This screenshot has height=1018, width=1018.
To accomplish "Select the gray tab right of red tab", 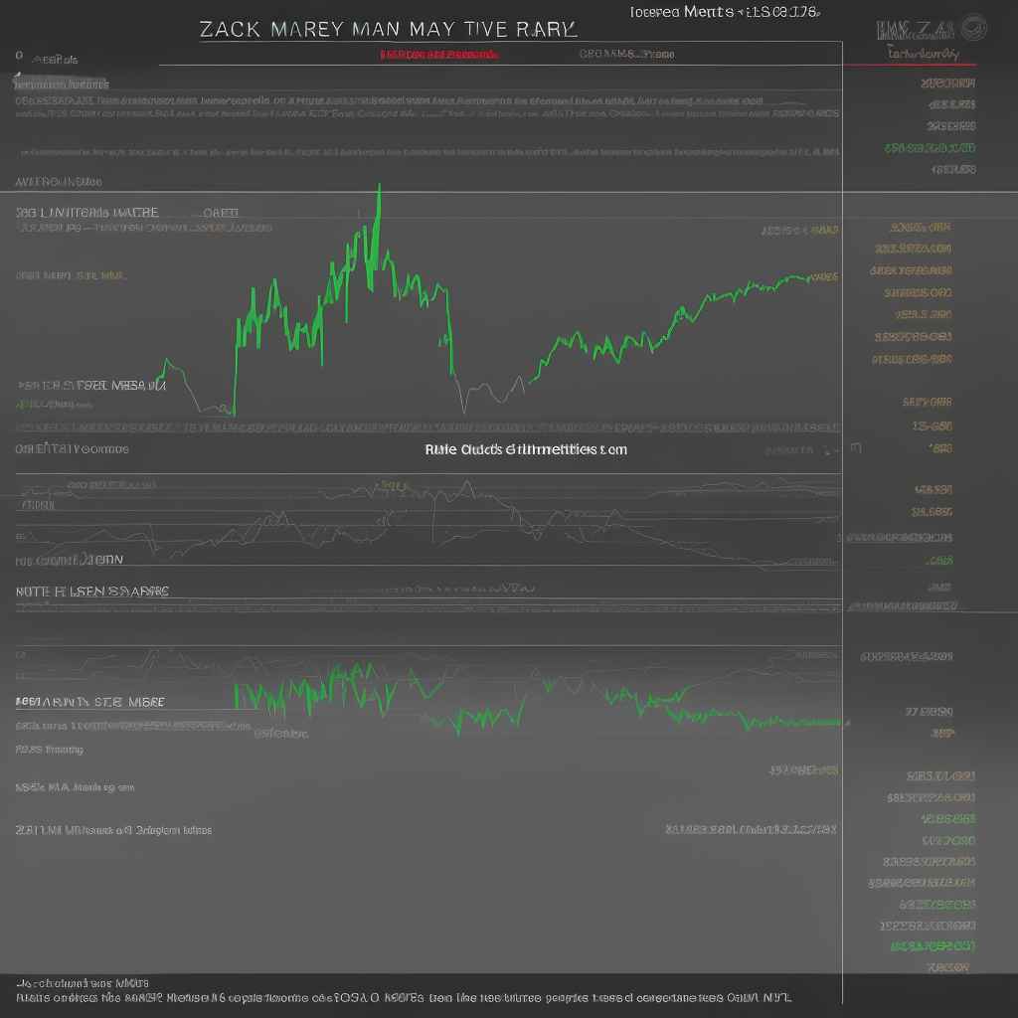I will [x=626, y=55].
